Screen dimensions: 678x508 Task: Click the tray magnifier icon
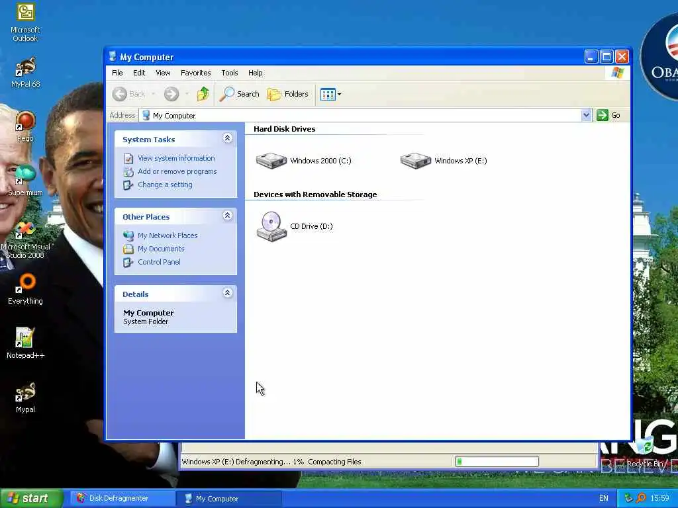click(641, 499)
